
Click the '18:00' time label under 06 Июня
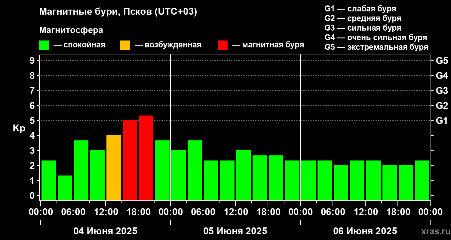click(x=398, y=212)
